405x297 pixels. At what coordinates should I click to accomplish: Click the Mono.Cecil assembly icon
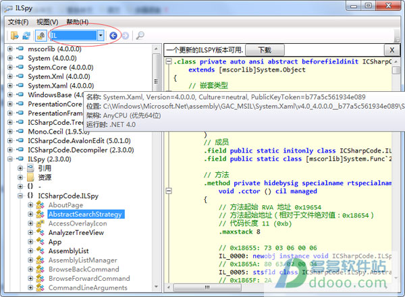20,132
